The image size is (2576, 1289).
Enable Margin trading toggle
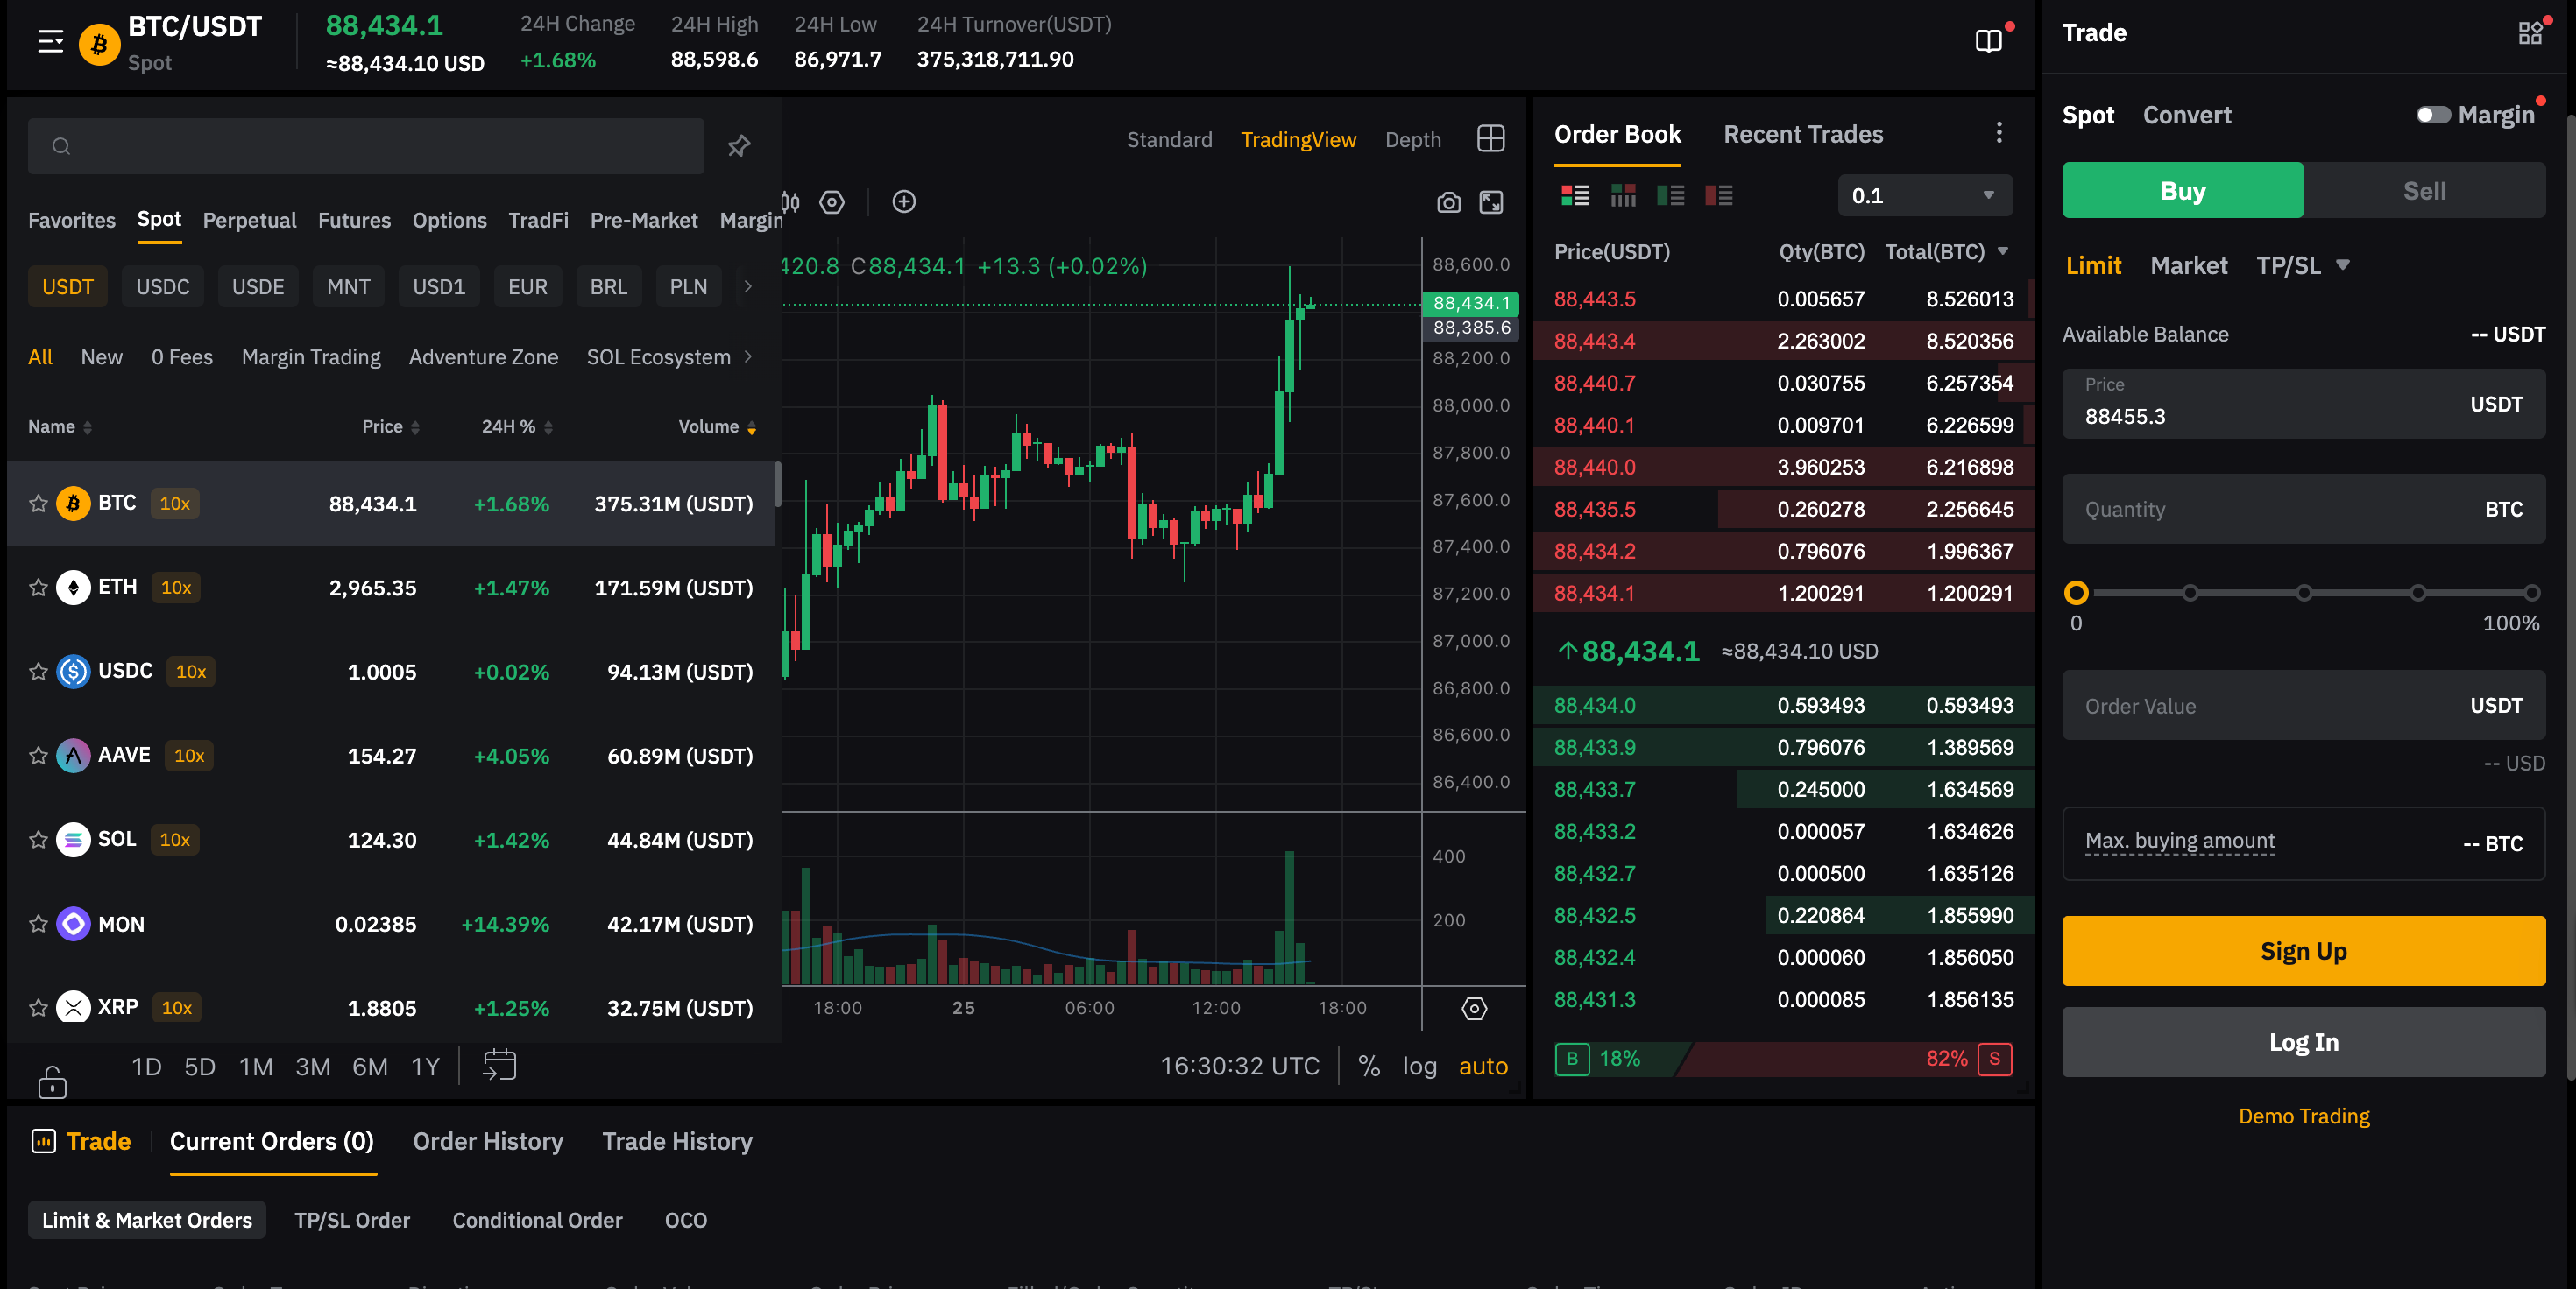tap(2433, 115)
